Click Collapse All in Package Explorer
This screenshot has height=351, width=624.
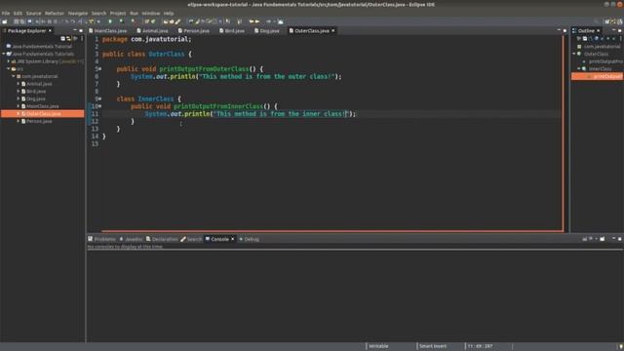62,39
